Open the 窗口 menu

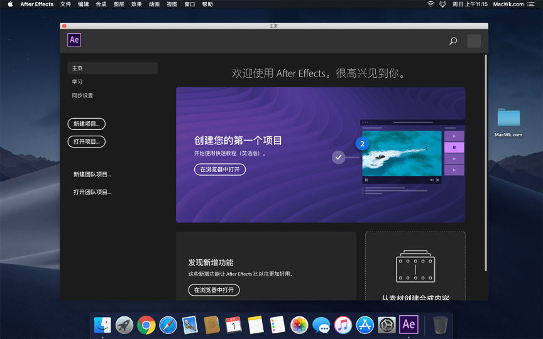point(189,4)
